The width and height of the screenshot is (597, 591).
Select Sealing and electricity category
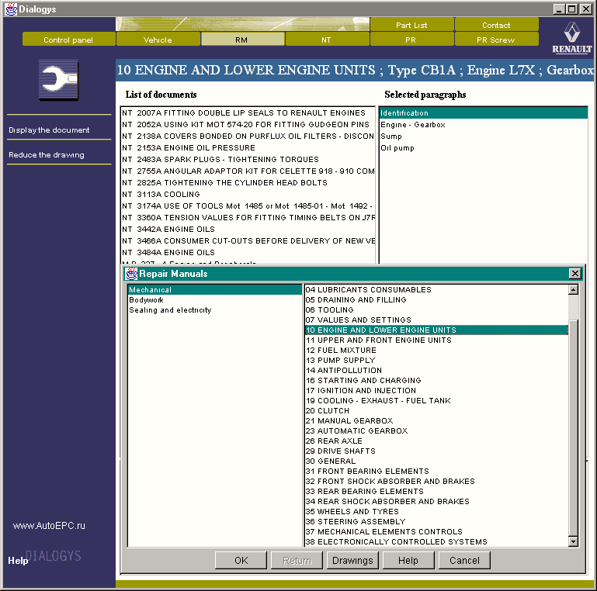tap(215, 310)
